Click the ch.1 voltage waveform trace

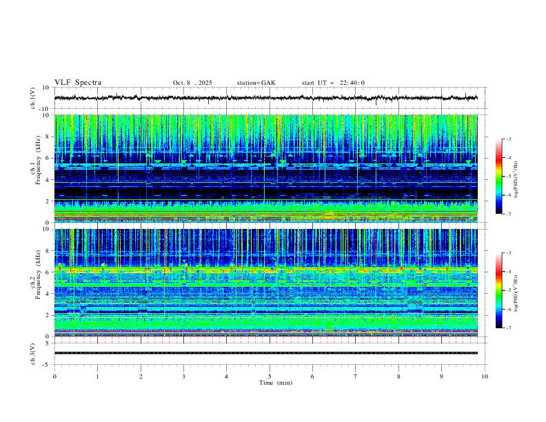[x=265, y=98]
